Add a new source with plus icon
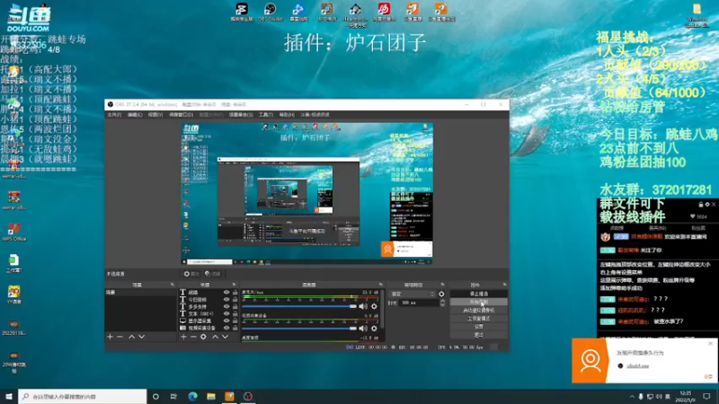This screenshot has height=404, width=719. (183, 337)
